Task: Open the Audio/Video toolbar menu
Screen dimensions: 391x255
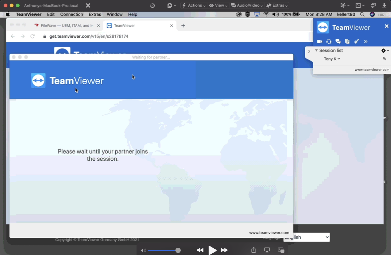Action: 246,5
